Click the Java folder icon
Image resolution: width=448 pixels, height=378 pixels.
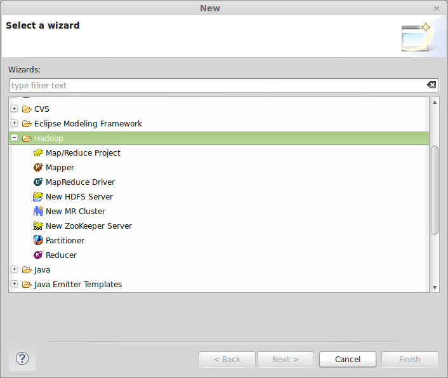point(27,270)
